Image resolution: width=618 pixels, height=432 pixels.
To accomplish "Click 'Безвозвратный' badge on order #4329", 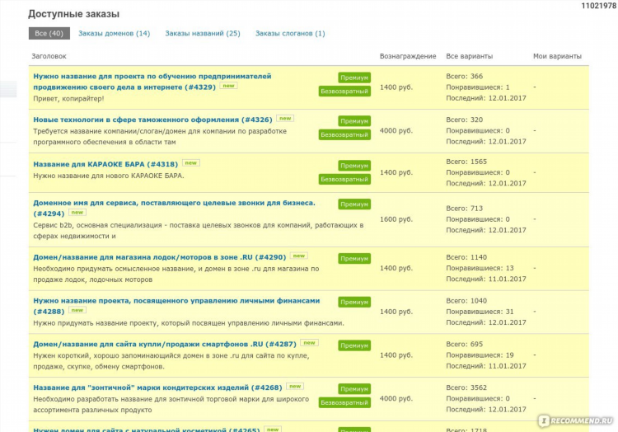I will click(345, 92).
